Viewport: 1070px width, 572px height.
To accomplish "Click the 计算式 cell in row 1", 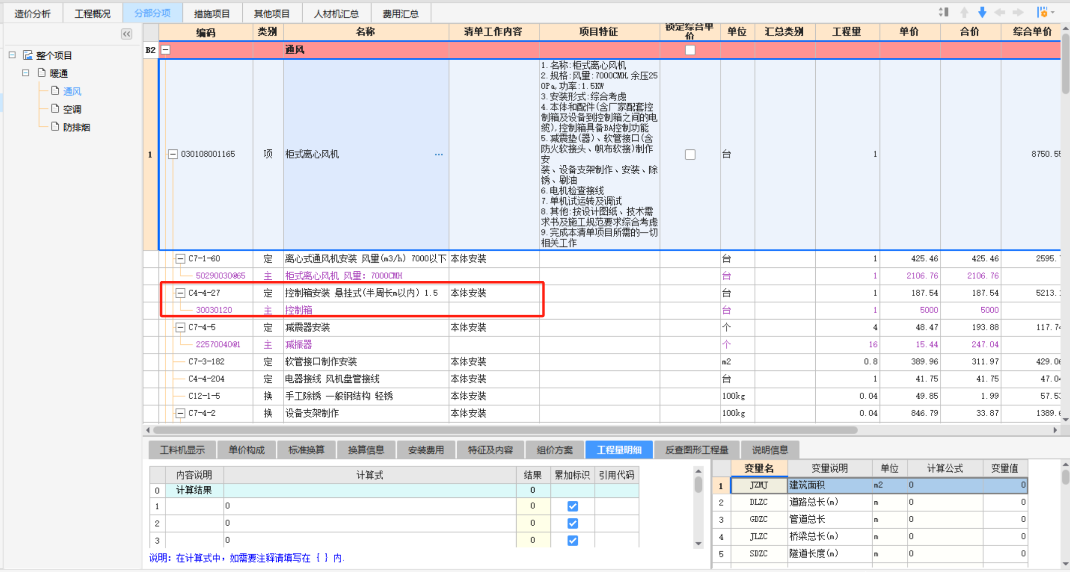I will point(370,506).
